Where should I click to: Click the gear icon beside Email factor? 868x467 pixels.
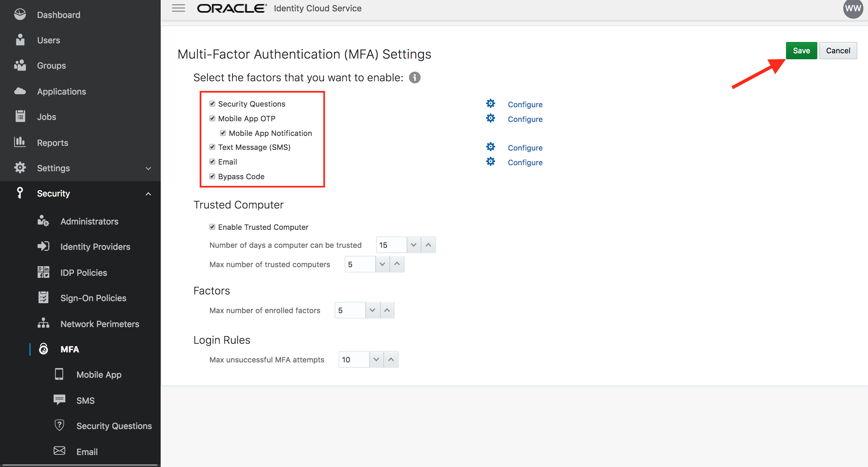coord(490,162)
